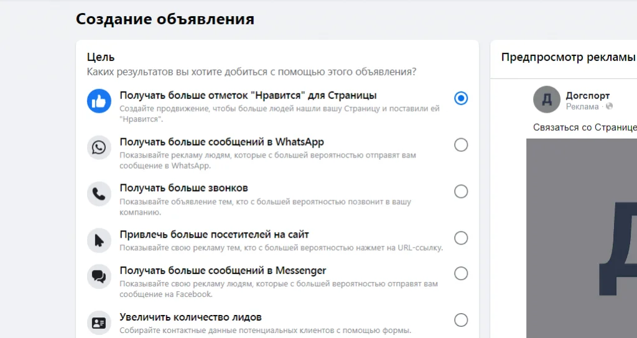This screenshot has width=637, height=338.
Task: Click the thumbs-up Page likes icon
Action: click(99, 100)
